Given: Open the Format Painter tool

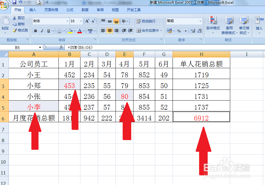Looking at the screenshot, I should (x=20, y=30).
